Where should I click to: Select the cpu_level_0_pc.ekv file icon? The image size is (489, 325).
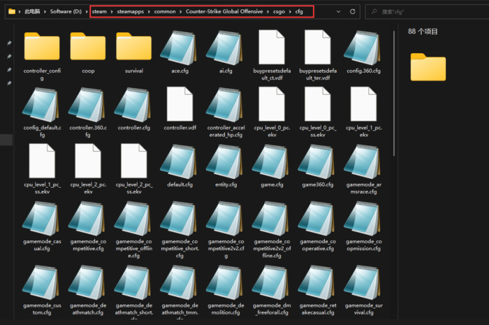[271, 104]
